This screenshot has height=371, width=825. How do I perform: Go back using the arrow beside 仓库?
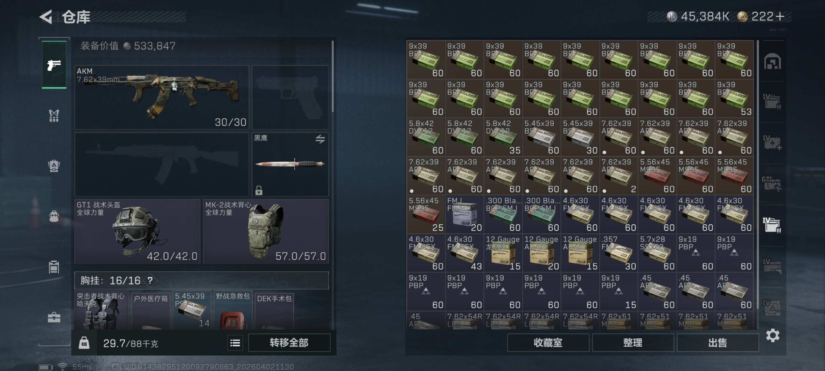46,17
